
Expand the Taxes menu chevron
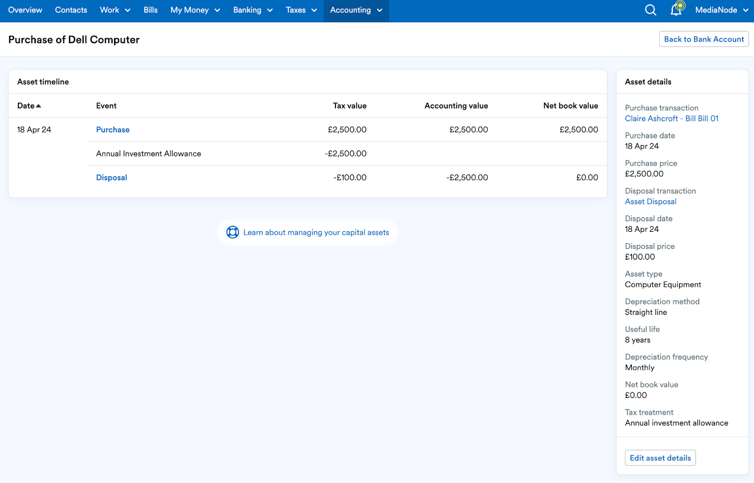314,10
